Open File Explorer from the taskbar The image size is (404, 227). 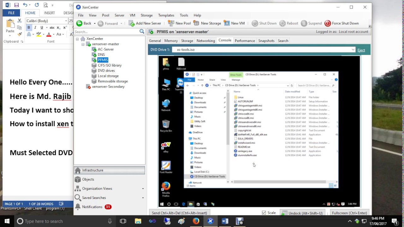[x=138, y=221]
